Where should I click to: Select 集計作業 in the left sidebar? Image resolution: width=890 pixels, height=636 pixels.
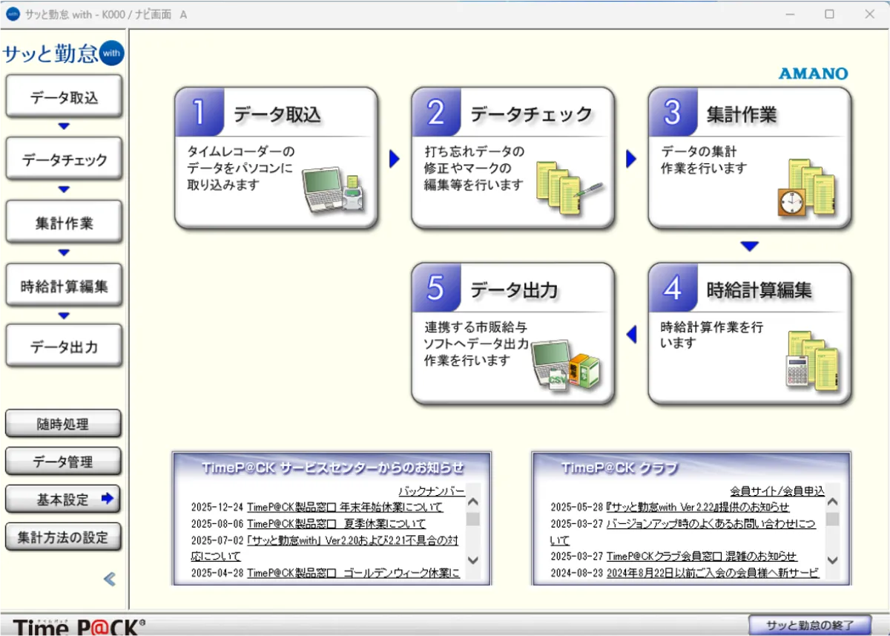pos(64,222)
